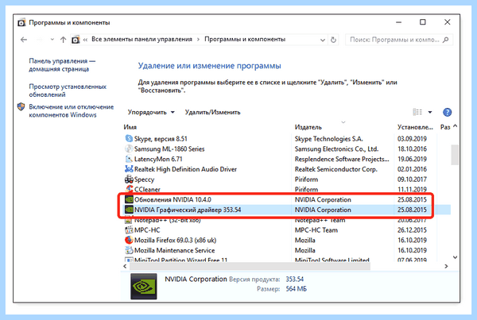The width and height of the screenshot is (477, 320).
Task: Select the LatencyMon 6.71 icon
Action: 129,159
